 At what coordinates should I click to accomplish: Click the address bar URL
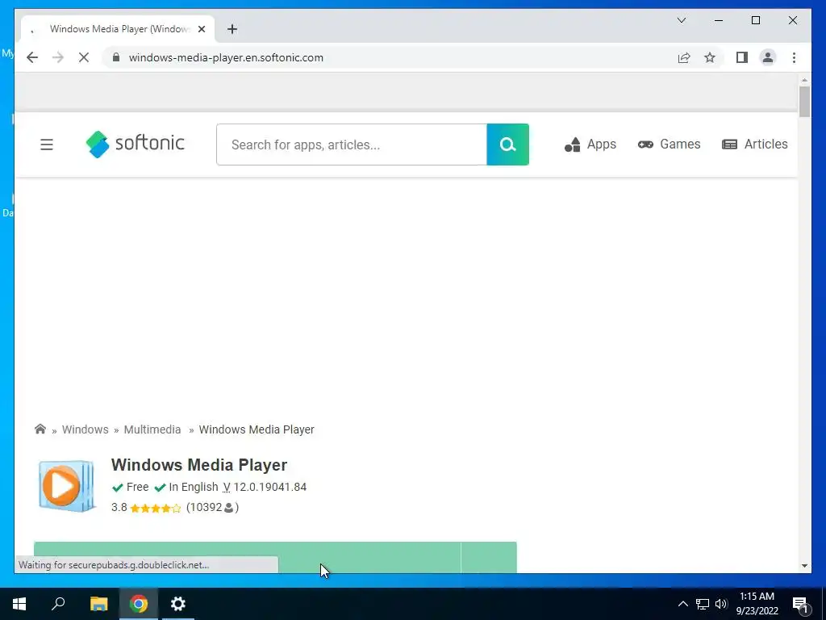click(x=226, y=57)
